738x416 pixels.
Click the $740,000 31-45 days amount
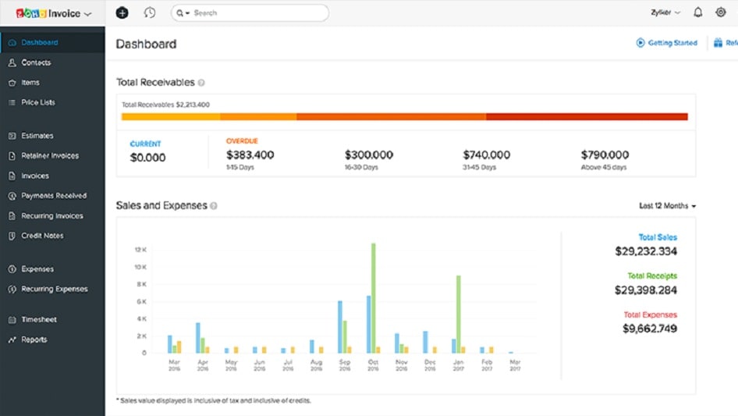486,155
